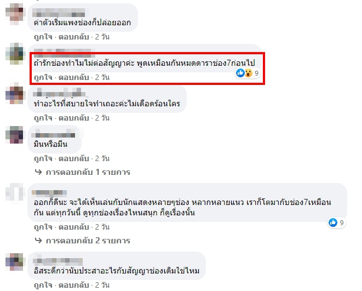362x291 pixels.
Task: Like the ออกก็ดีนะ long comment
Action: [x=43, y=227]
